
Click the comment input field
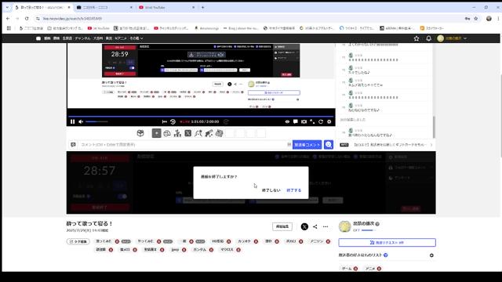click(x=183, y=144)
